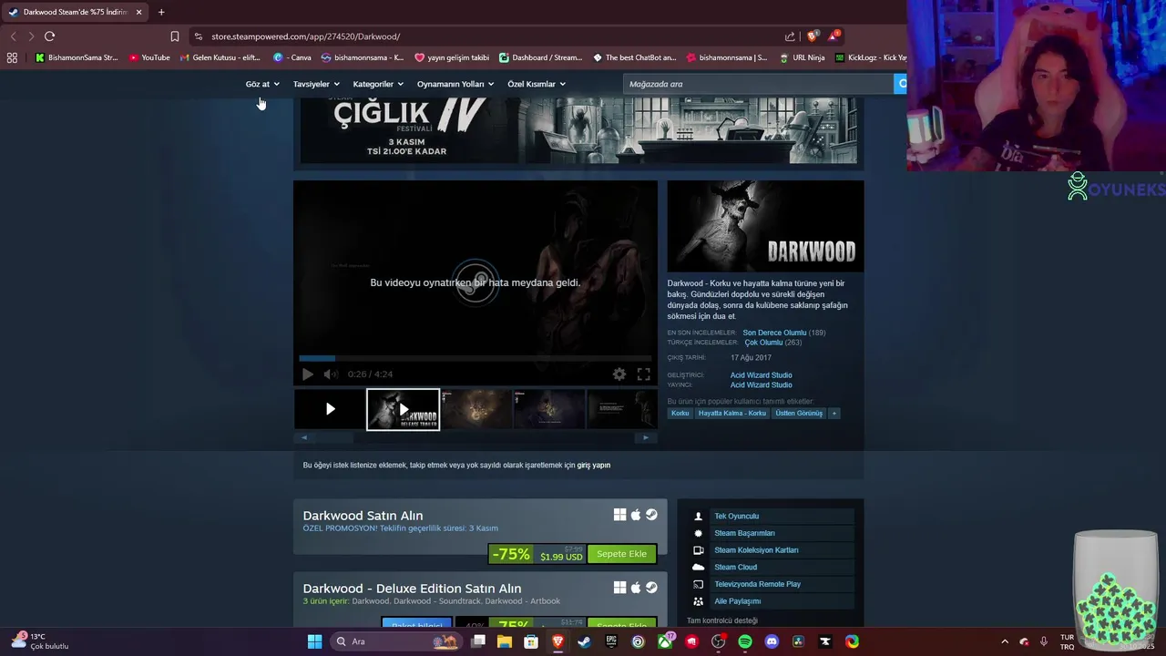Open Spotify from the taskbar
This screenshot has width=1166, height=656.
[745, 641]
